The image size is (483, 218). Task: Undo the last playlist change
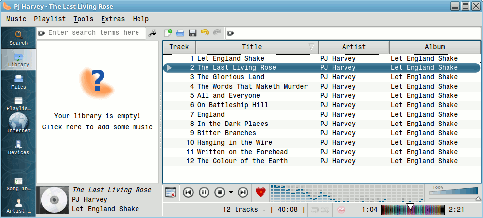pos(205,32)
